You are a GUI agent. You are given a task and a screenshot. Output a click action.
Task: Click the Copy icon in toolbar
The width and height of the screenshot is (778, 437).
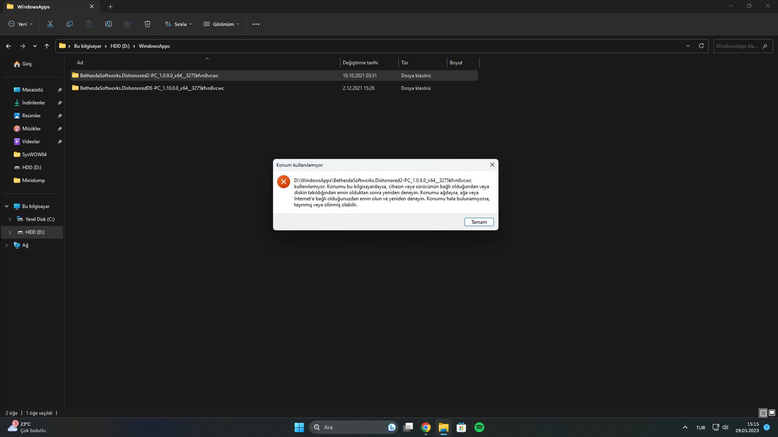coord(70,24)
